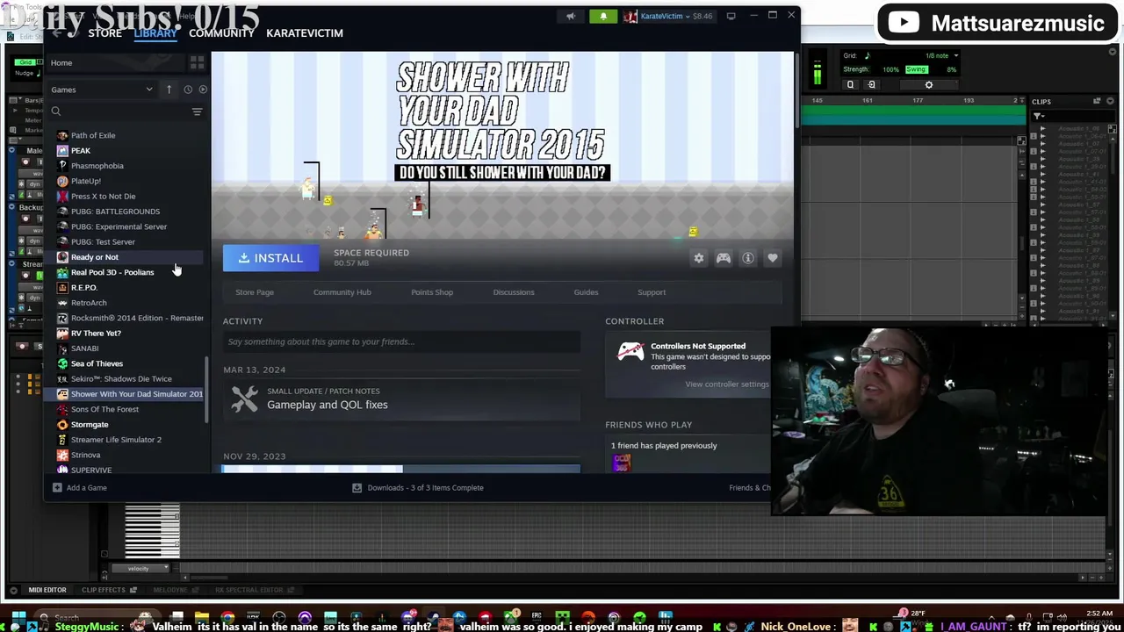Open the Guides link

586,292
